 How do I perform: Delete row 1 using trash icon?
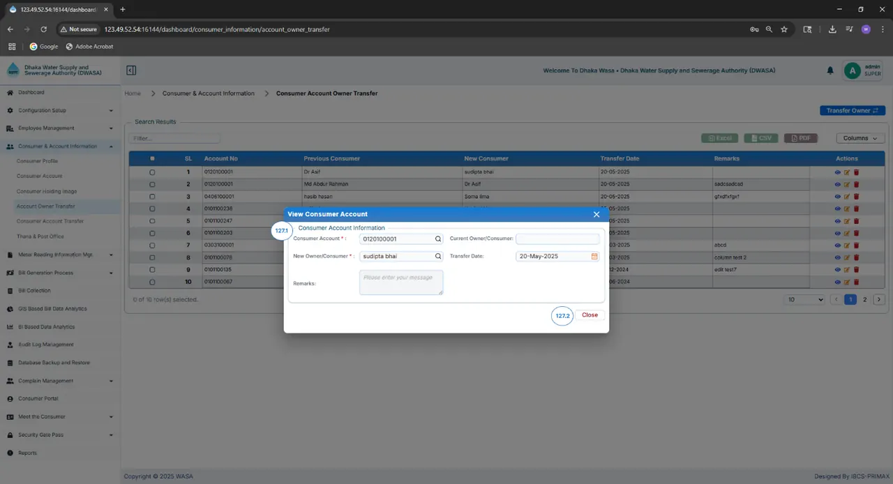856,172
